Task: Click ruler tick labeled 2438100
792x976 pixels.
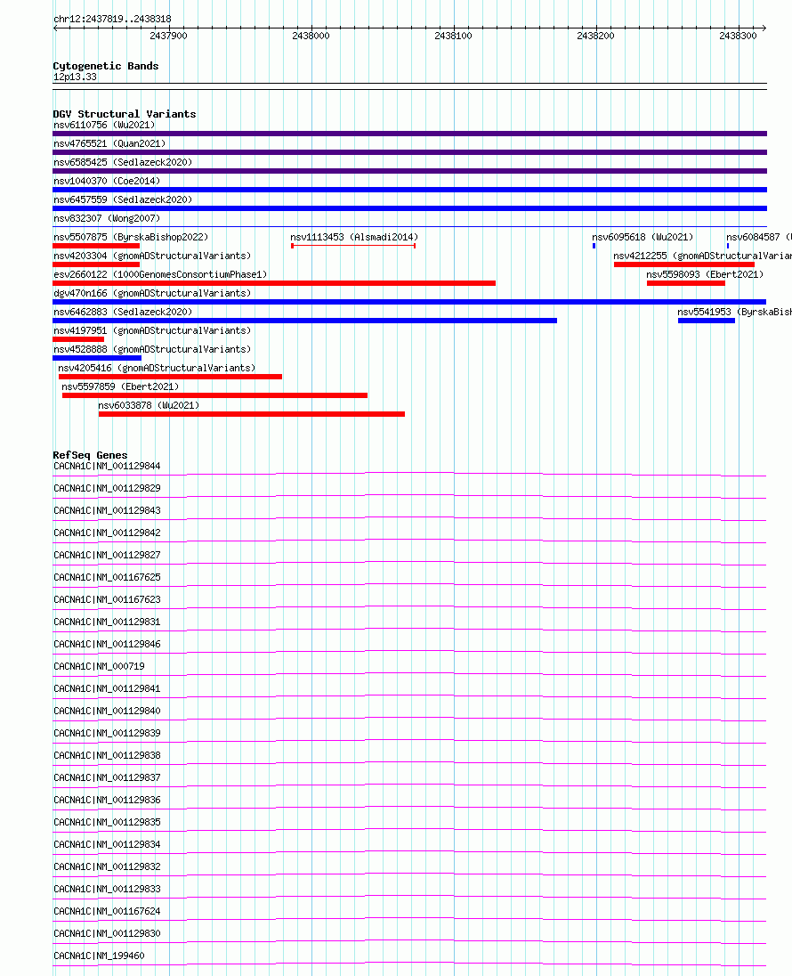Action: tap(454, 37)
